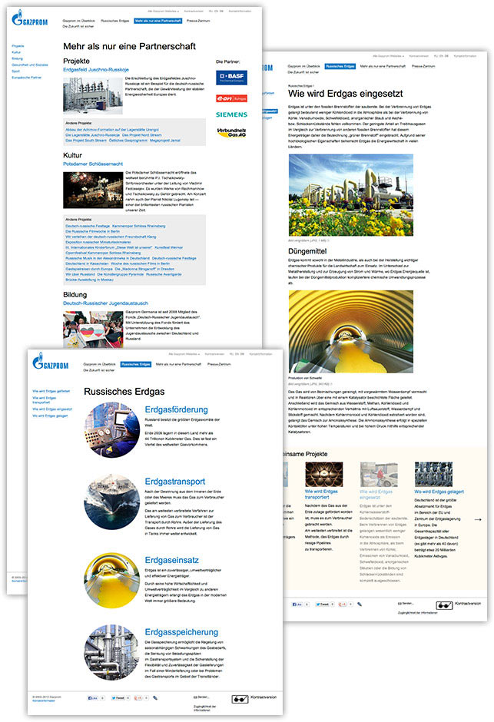Open the Deutsch-Russischer Jugendaustausch link
This screenshot has height=722, width=494.
point(105,303)
